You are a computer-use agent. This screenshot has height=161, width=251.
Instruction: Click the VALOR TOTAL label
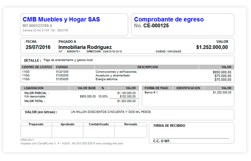(35, 101)
